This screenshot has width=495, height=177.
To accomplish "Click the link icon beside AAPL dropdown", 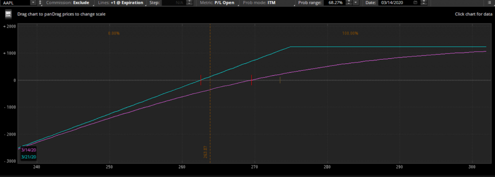I will point(40,2).
